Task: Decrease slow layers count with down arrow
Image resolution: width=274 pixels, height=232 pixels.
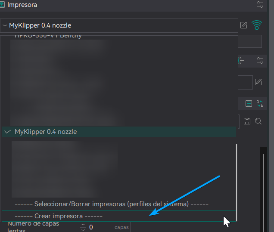Action: pos(84,229)
